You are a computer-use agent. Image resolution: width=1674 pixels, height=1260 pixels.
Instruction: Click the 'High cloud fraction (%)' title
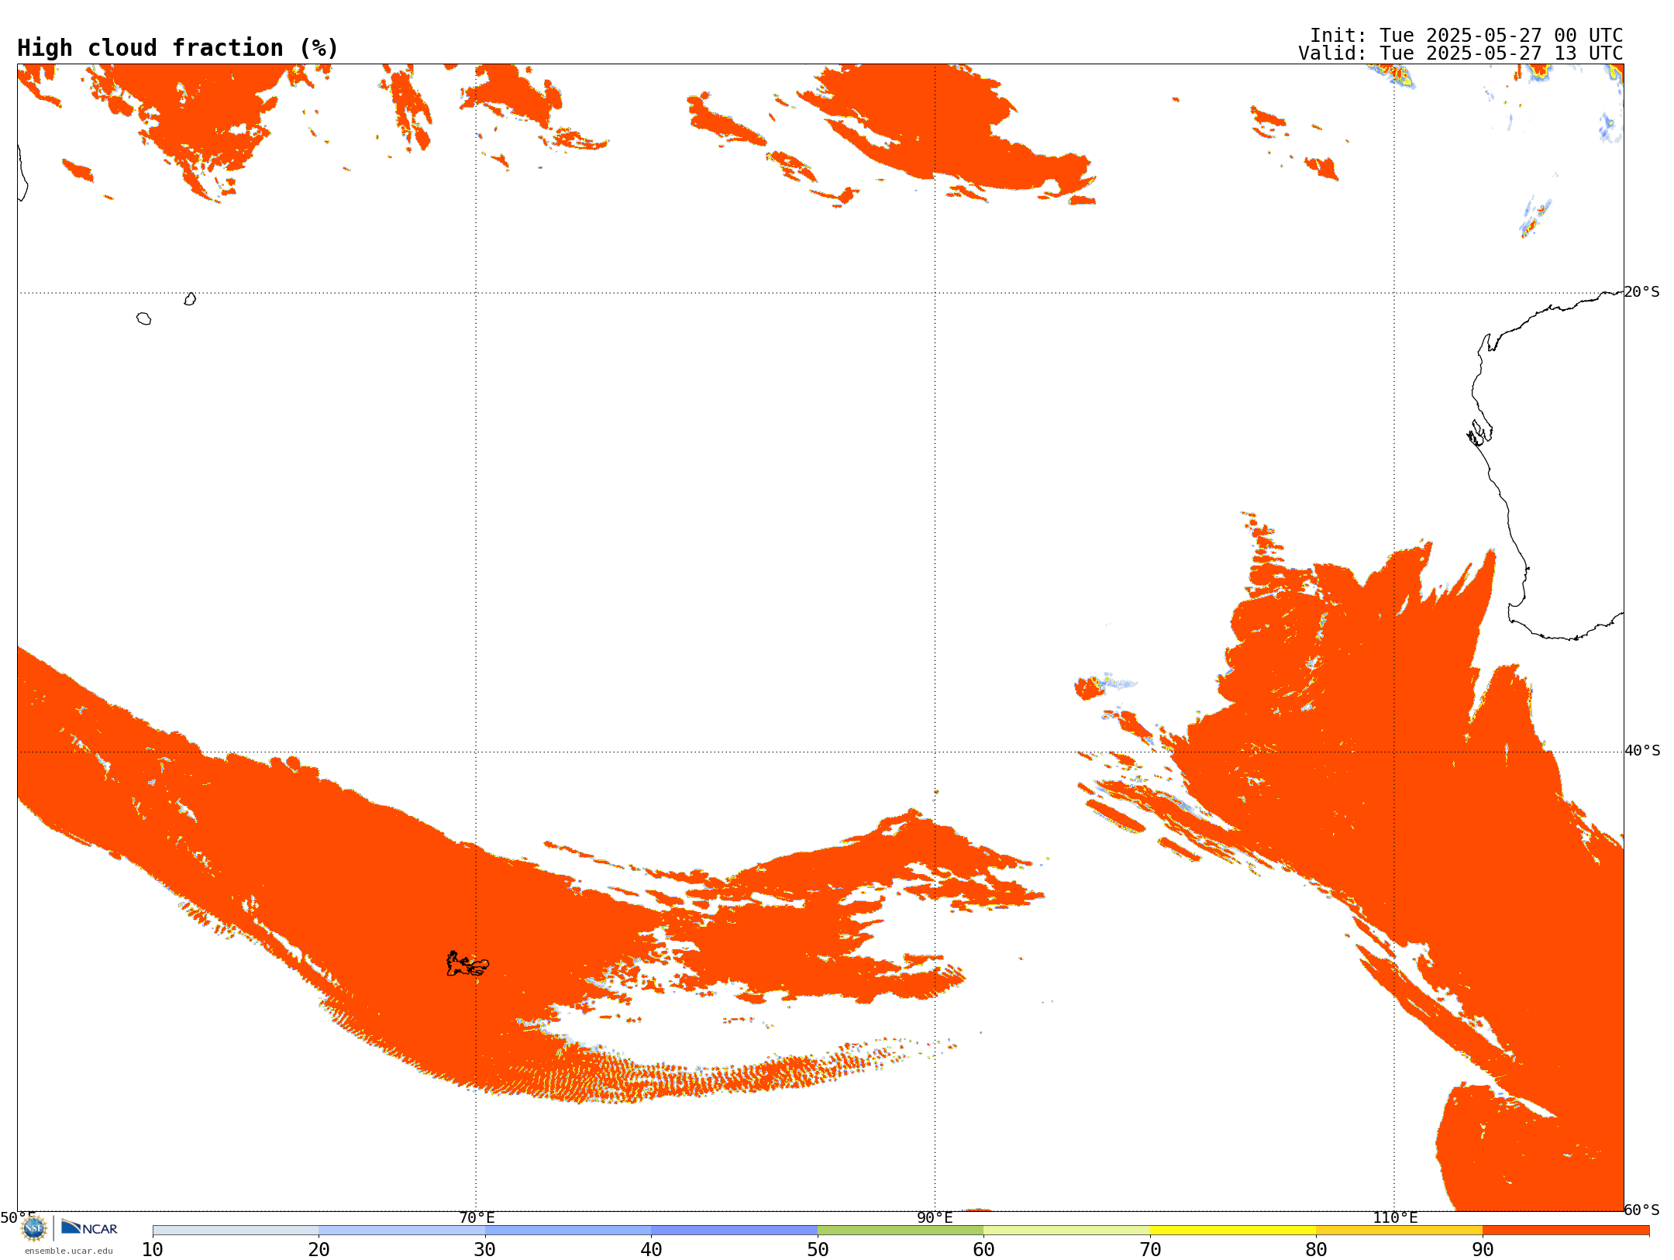pyautogui.click(x=178, y=48)
